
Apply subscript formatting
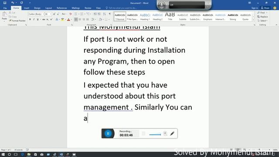coord(48,19)
